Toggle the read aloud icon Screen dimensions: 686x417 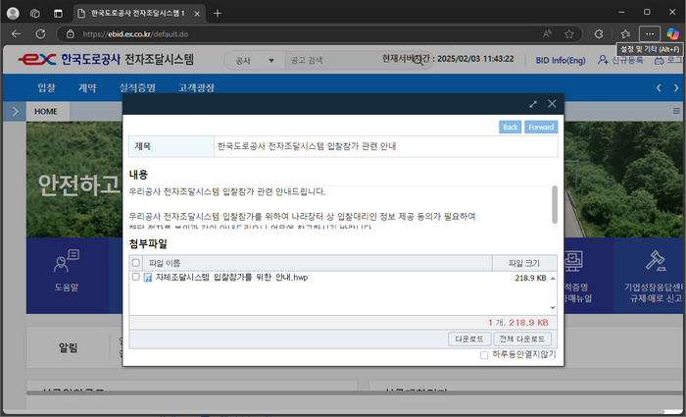(547, 33)
